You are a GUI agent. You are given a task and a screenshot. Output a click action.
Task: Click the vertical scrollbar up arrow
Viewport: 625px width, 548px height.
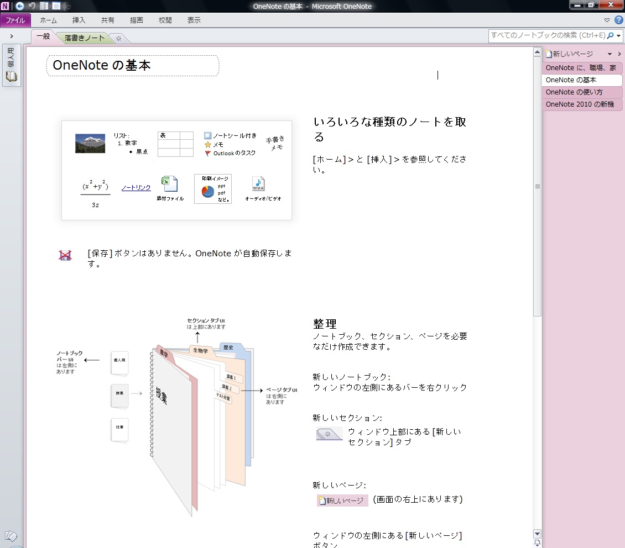tap(537, 52)
